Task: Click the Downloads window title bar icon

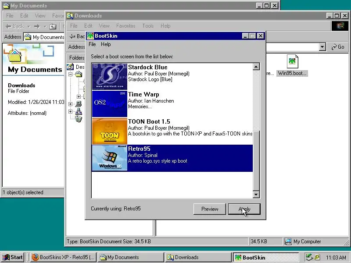Action: click(x=70, y=16)
